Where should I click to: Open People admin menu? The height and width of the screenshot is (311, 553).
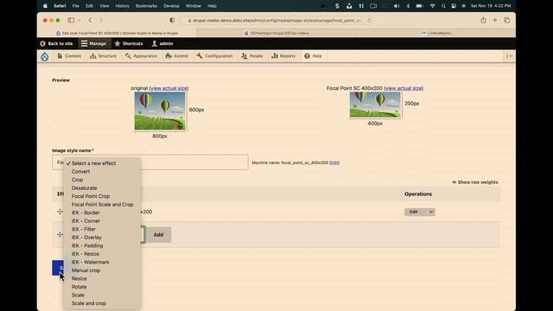click(x=251, y=56)
